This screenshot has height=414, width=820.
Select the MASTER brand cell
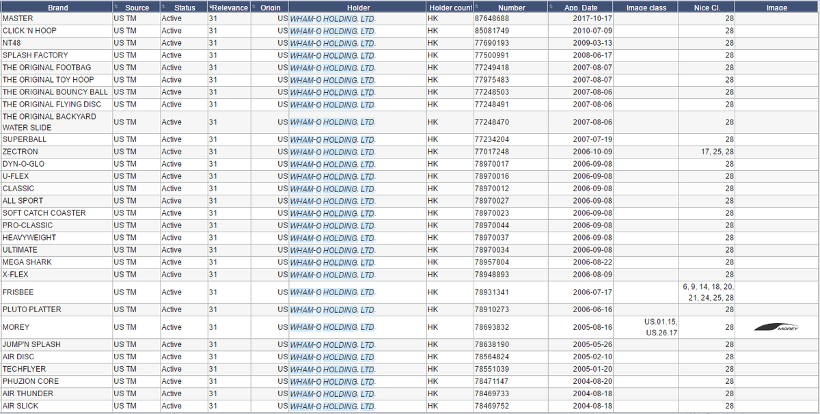(57, 18)
